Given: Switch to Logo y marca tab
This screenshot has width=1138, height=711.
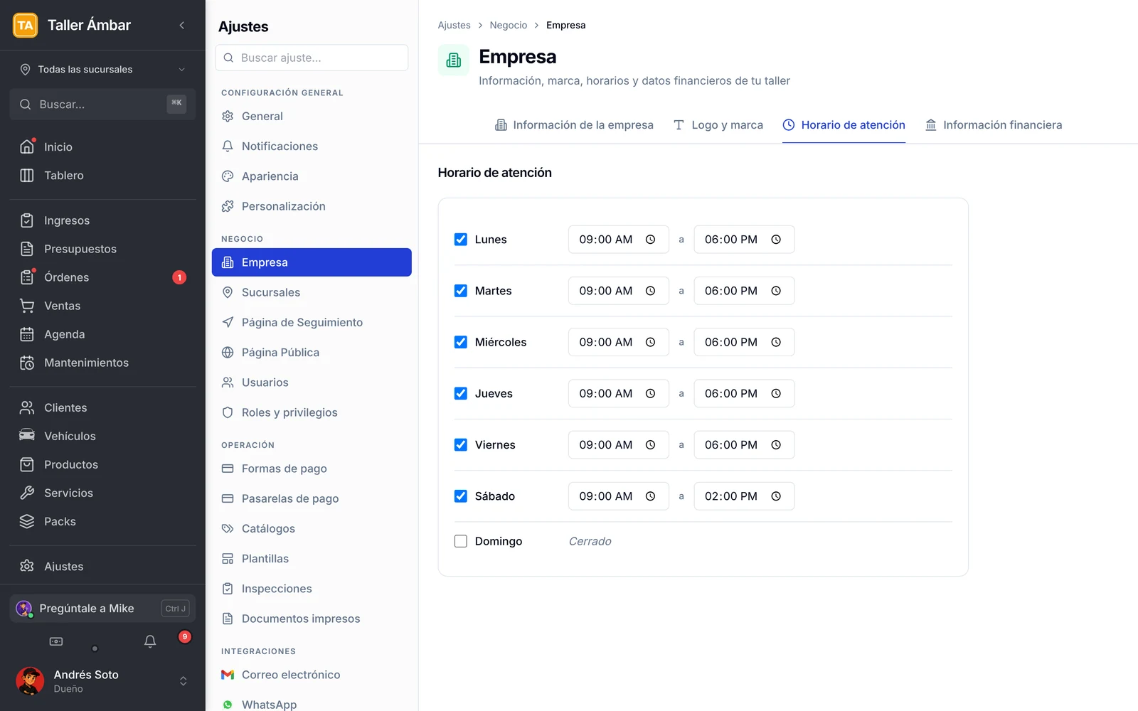Looking at the screenshot, I should (x=718, y=125).
